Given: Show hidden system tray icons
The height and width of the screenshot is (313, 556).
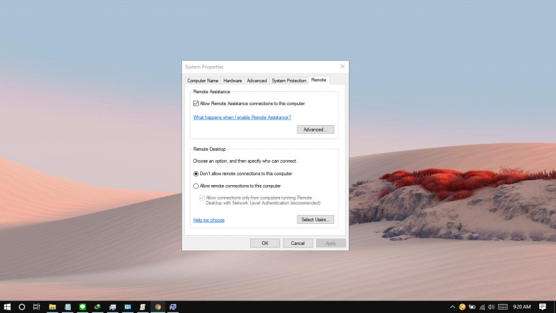Looking at the screenshot, I should point(452,307).
